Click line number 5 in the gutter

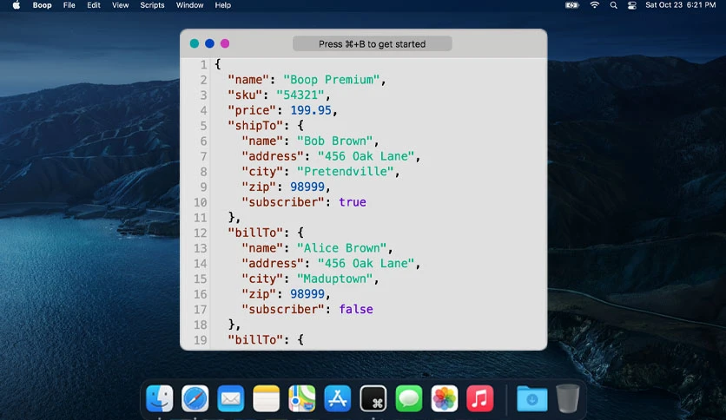tap(203, 125)
